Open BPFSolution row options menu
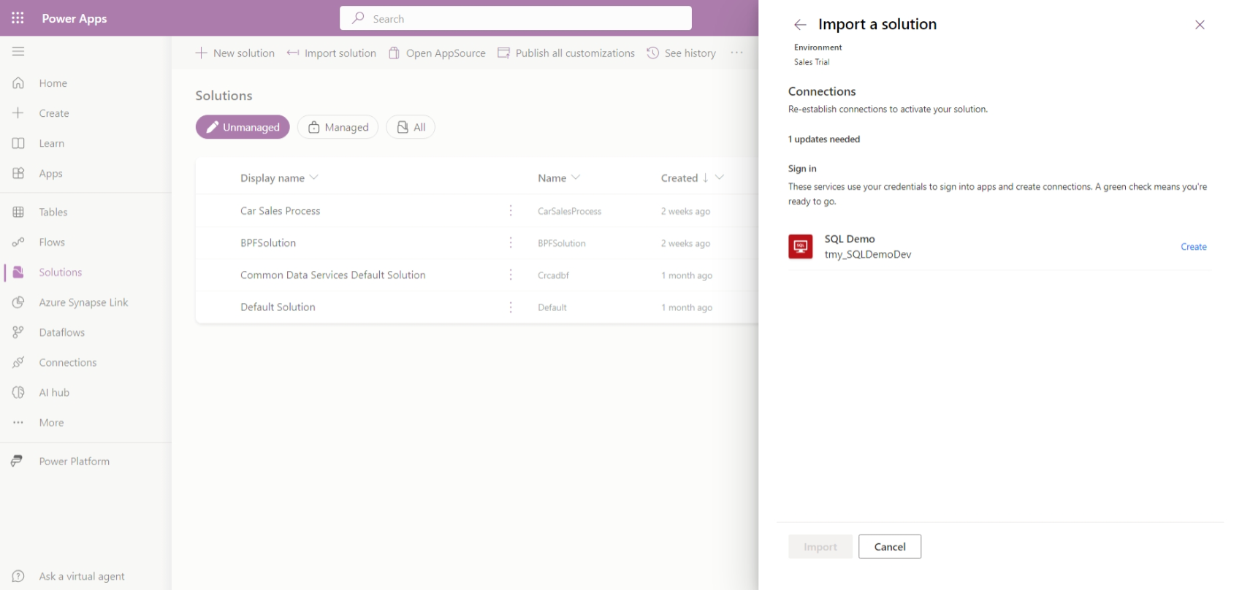 pos(511,243)
